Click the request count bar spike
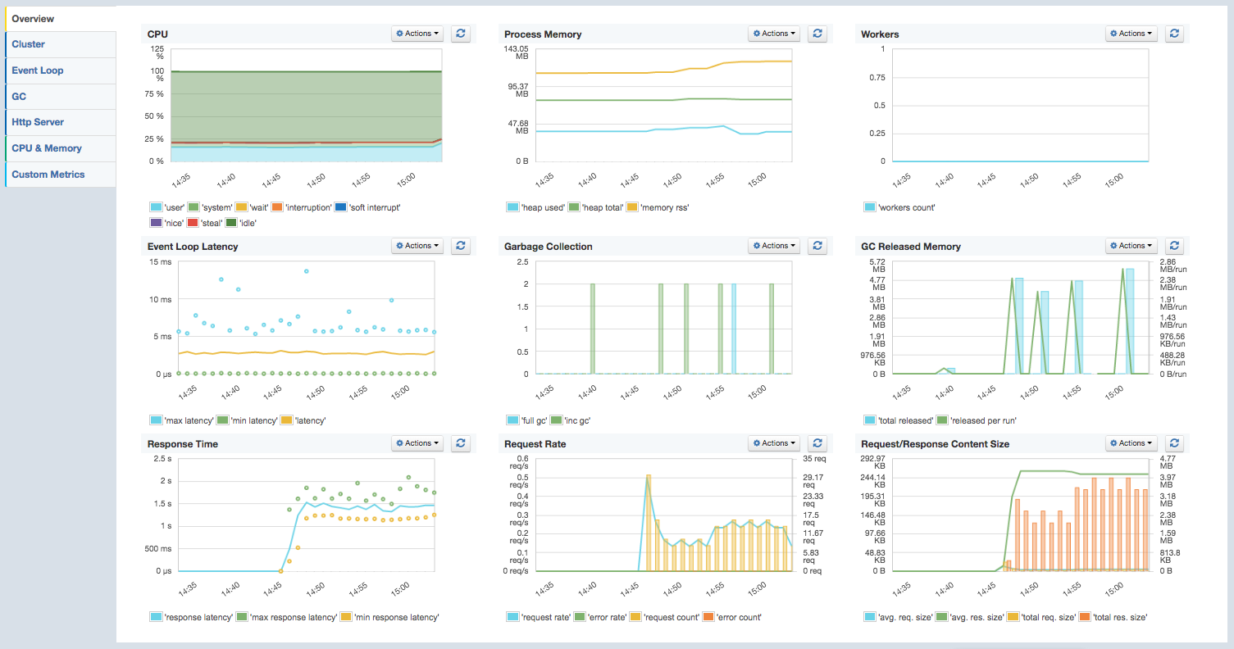This screenshot has height=649, width=1234. (648, 523)
